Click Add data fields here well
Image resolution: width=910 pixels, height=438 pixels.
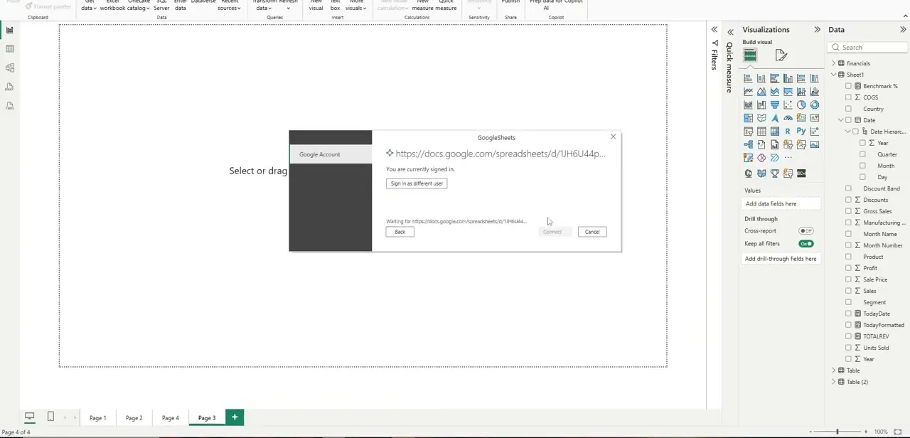click(782, 204)
